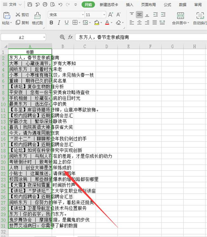
Task: Toggle middle vertical alignment
Action: [139, 15]
